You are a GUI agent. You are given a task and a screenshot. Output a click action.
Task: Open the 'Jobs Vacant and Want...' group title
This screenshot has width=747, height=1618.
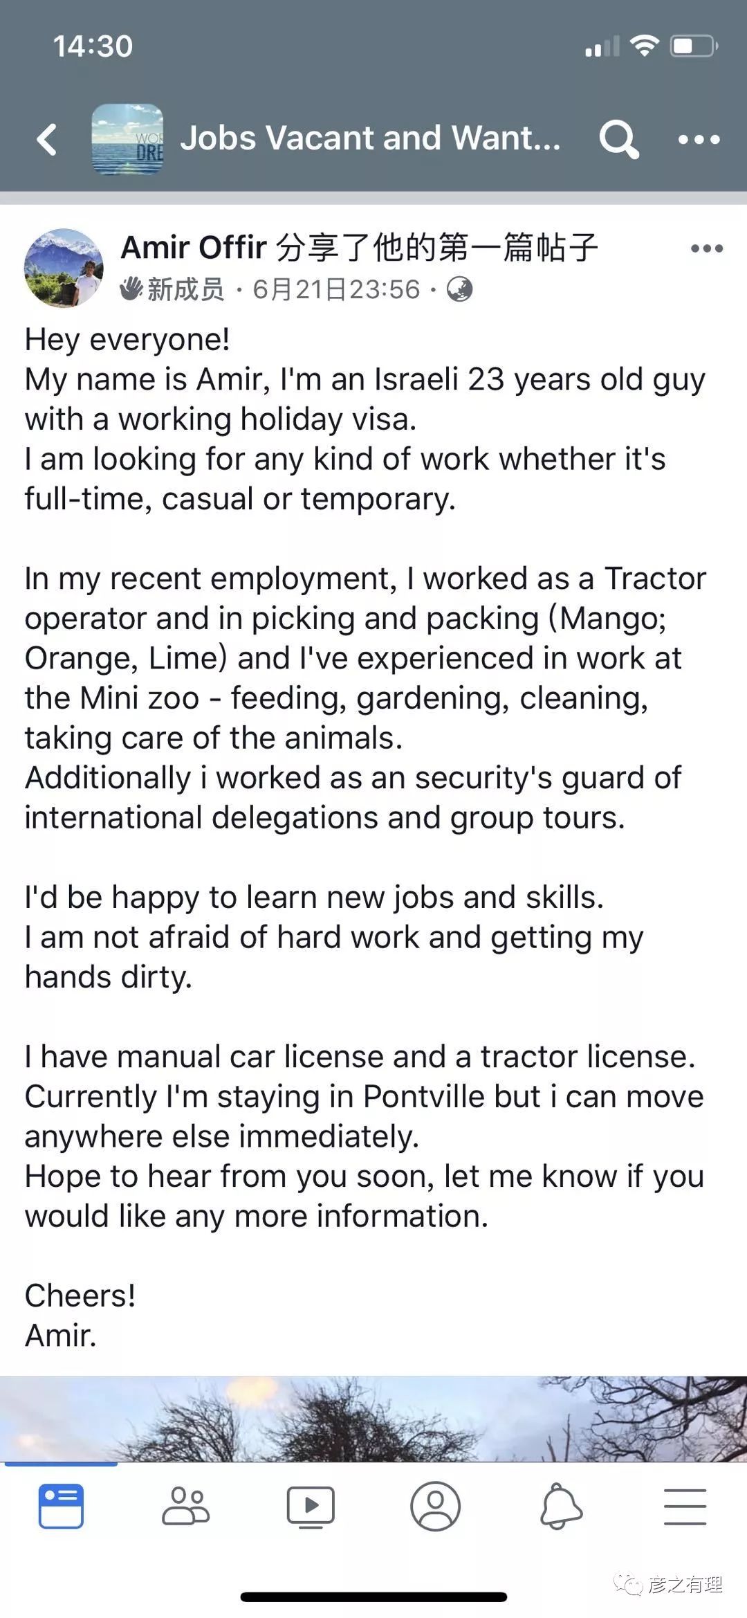tap(370, 138)
